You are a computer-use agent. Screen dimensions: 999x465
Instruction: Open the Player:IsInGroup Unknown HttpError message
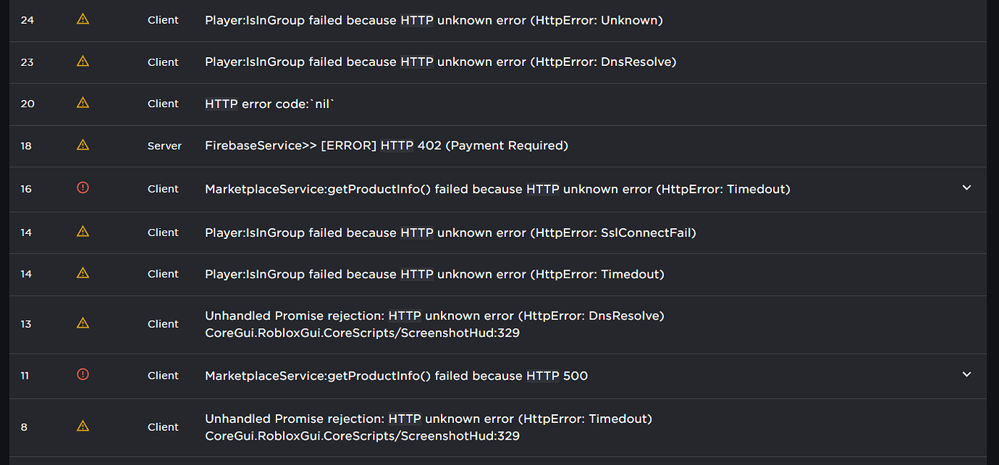pos(434,20)
